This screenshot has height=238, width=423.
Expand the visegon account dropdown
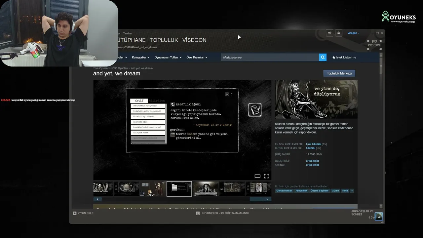pos(354,33)
